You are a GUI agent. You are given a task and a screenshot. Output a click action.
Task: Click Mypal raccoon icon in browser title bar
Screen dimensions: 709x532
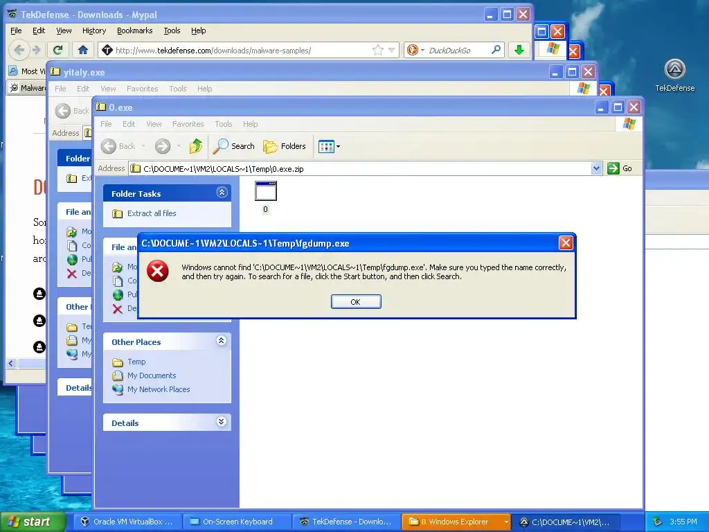[x=12, y=14]
